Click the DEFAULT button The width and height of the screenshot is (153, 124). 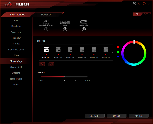point(95,116)
